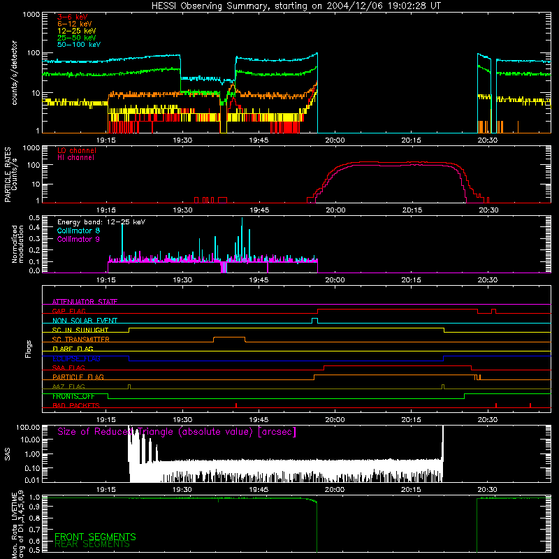Click 19:45 tick under the modulation plot
Viewport: 559px width, 559px height.
(259, 280)
